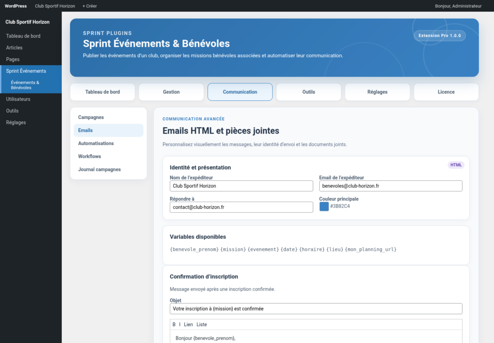The image size is (494, 343).
Task: Click the HTML badge in identity card
Action: [x=455, y=165]
